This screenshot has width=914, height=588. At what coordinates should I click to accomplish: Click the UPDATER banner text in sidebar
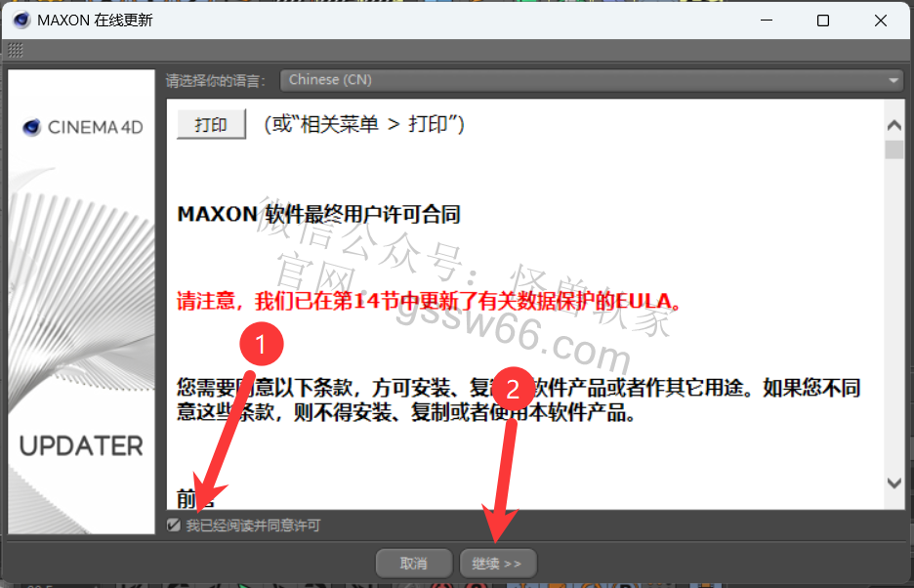point(81,446)
